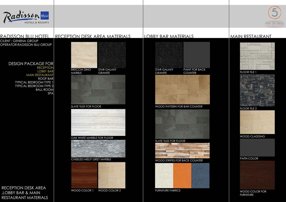This screenshot has width=286, height=202.
Task: Click the Paitn Color dark grey swatch
Action: (x=257, y=148)
